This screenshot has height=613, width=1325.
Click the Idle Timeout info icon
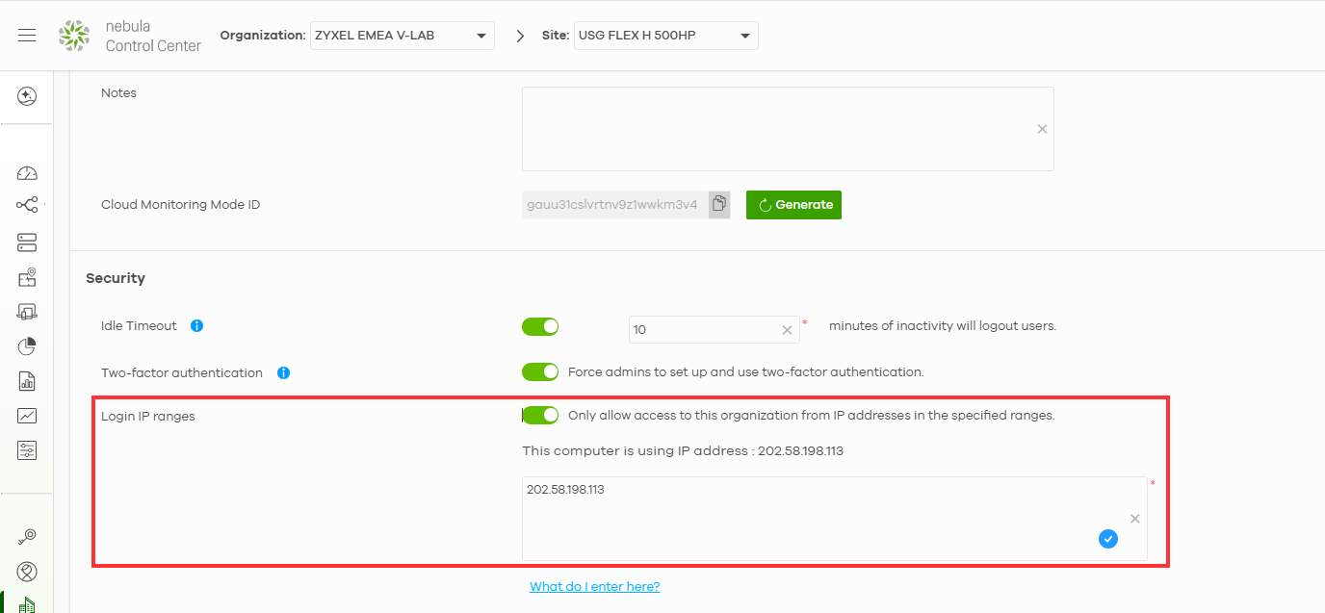pyautogui.click(x=196, y=326)
